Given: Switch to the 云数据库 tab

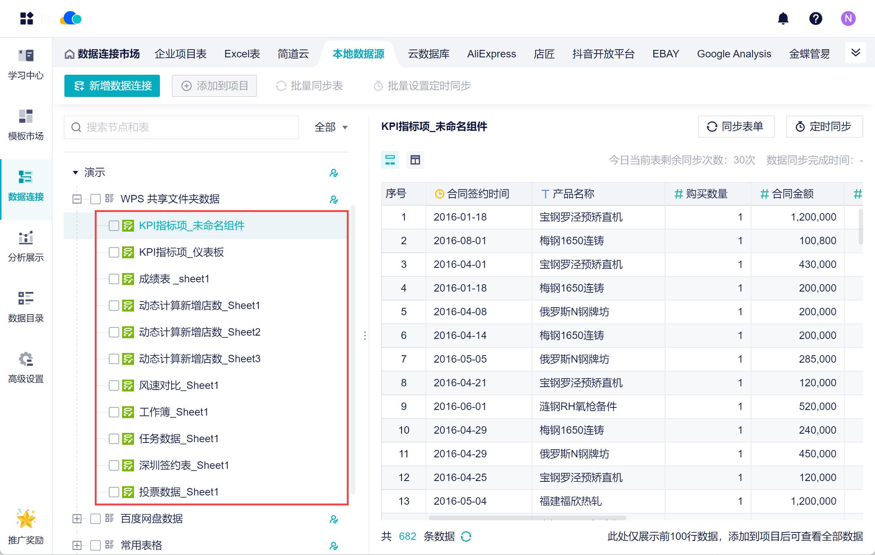Looking at the screenshot, I should coord(428,54).
